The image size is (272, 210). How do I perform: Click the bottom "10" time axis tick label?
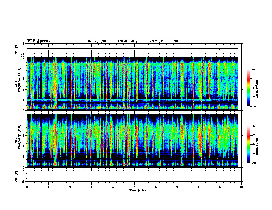[241, 187]
